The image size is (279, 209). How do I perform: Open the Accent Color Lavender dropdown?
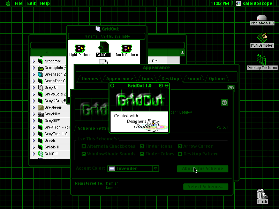[133, 169]
